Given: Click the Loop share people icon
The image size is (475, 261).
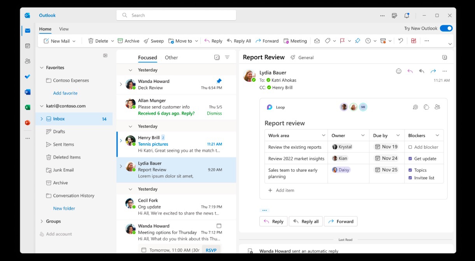Looking at the screenshot, I should point(437,107).
